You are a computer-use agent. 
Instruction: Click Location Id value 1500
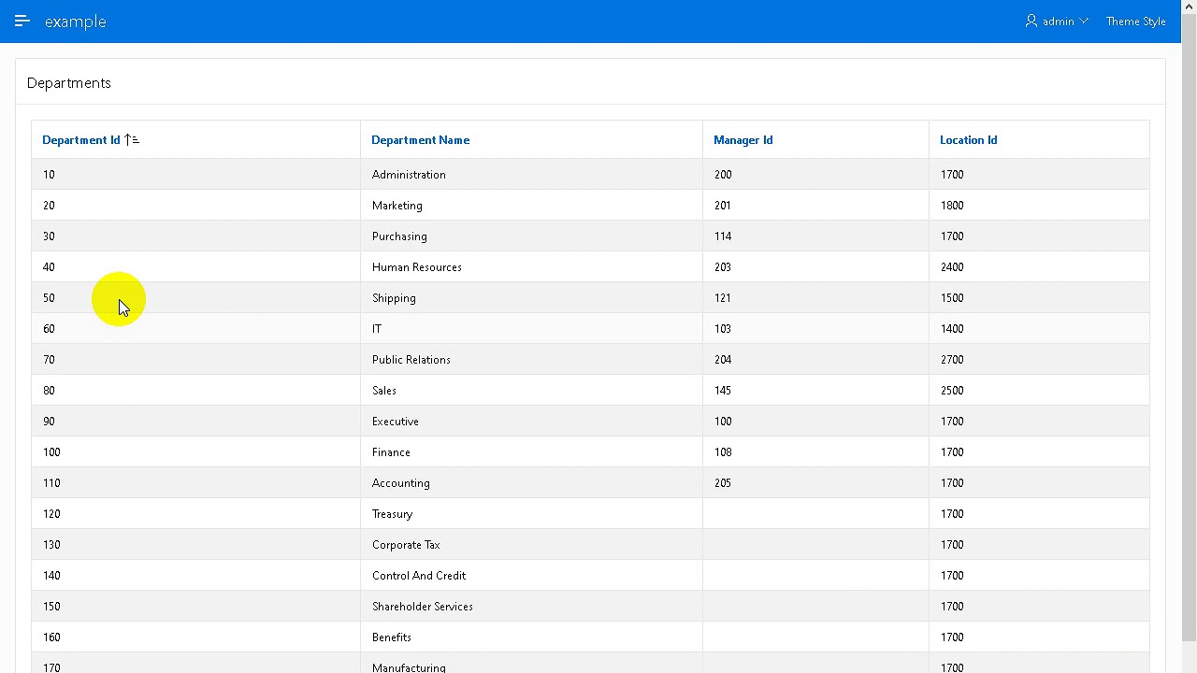point(952,298)
